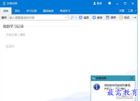Open the 登录 login link
This screenshot has height=101, width=140.
tap(99, 4)
